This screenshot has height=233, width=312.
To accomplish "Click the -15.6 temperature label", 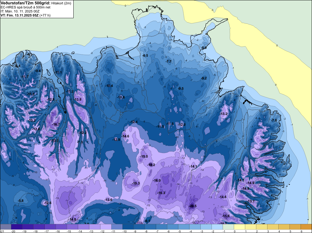I will click(x=226, y=216).
